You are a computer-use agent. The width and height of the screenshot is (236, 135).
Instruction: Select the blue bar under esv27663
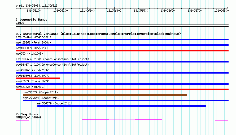(x=122, y=84)
